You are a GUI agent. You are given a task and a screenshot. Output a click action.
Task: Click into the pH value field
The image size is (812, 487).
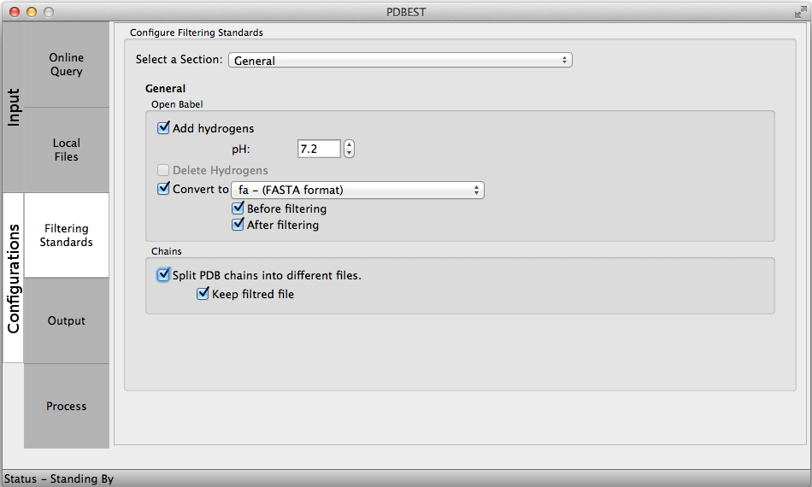318,149
